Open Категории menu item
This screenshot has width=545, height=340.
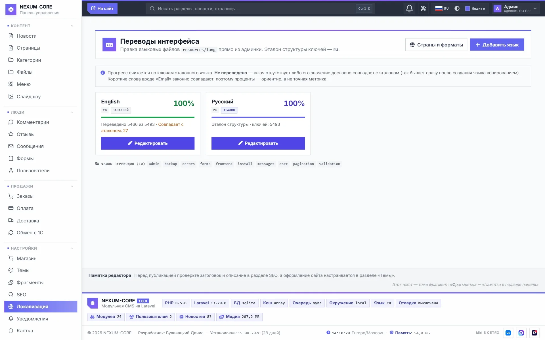click(x=41, y=60)
